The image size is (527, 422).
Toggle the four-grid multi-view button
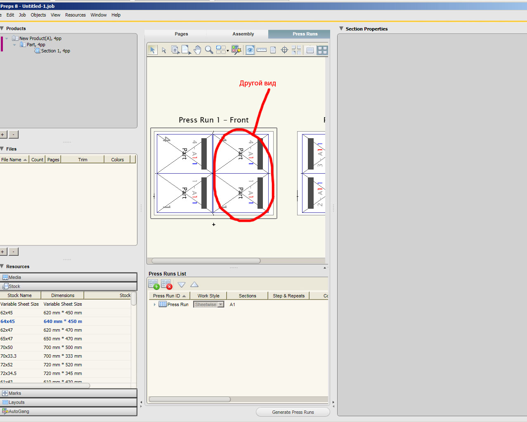[x=322, y=50]
